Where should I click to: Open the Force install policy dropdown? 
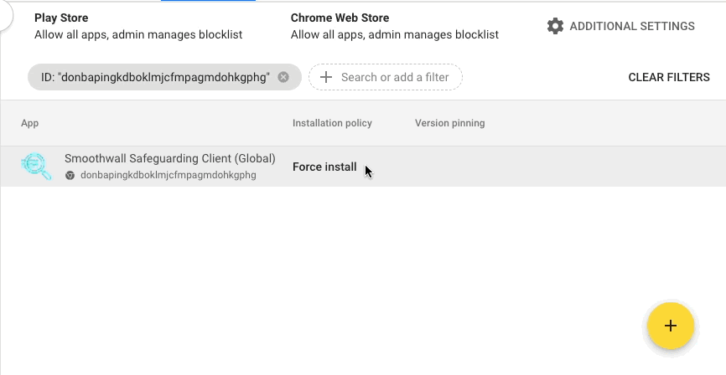[324, 167]
